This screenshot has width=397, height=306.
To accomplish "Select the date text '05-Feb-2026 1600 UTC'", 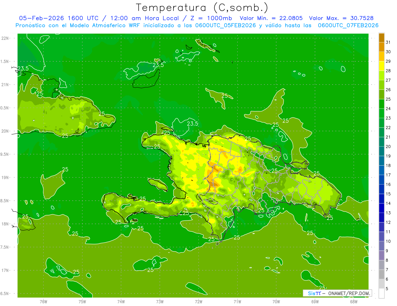I will pos(59,18).
